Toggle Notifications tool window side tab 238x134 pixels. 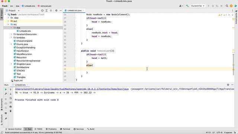[x=236, y=17]
